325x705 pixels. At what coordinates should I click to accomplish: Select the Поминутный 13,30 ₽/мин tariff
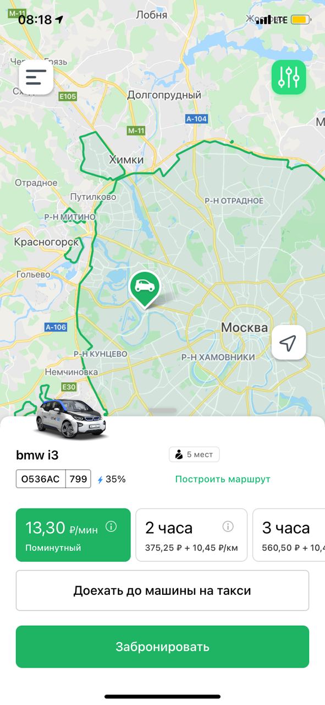(73, 535)
